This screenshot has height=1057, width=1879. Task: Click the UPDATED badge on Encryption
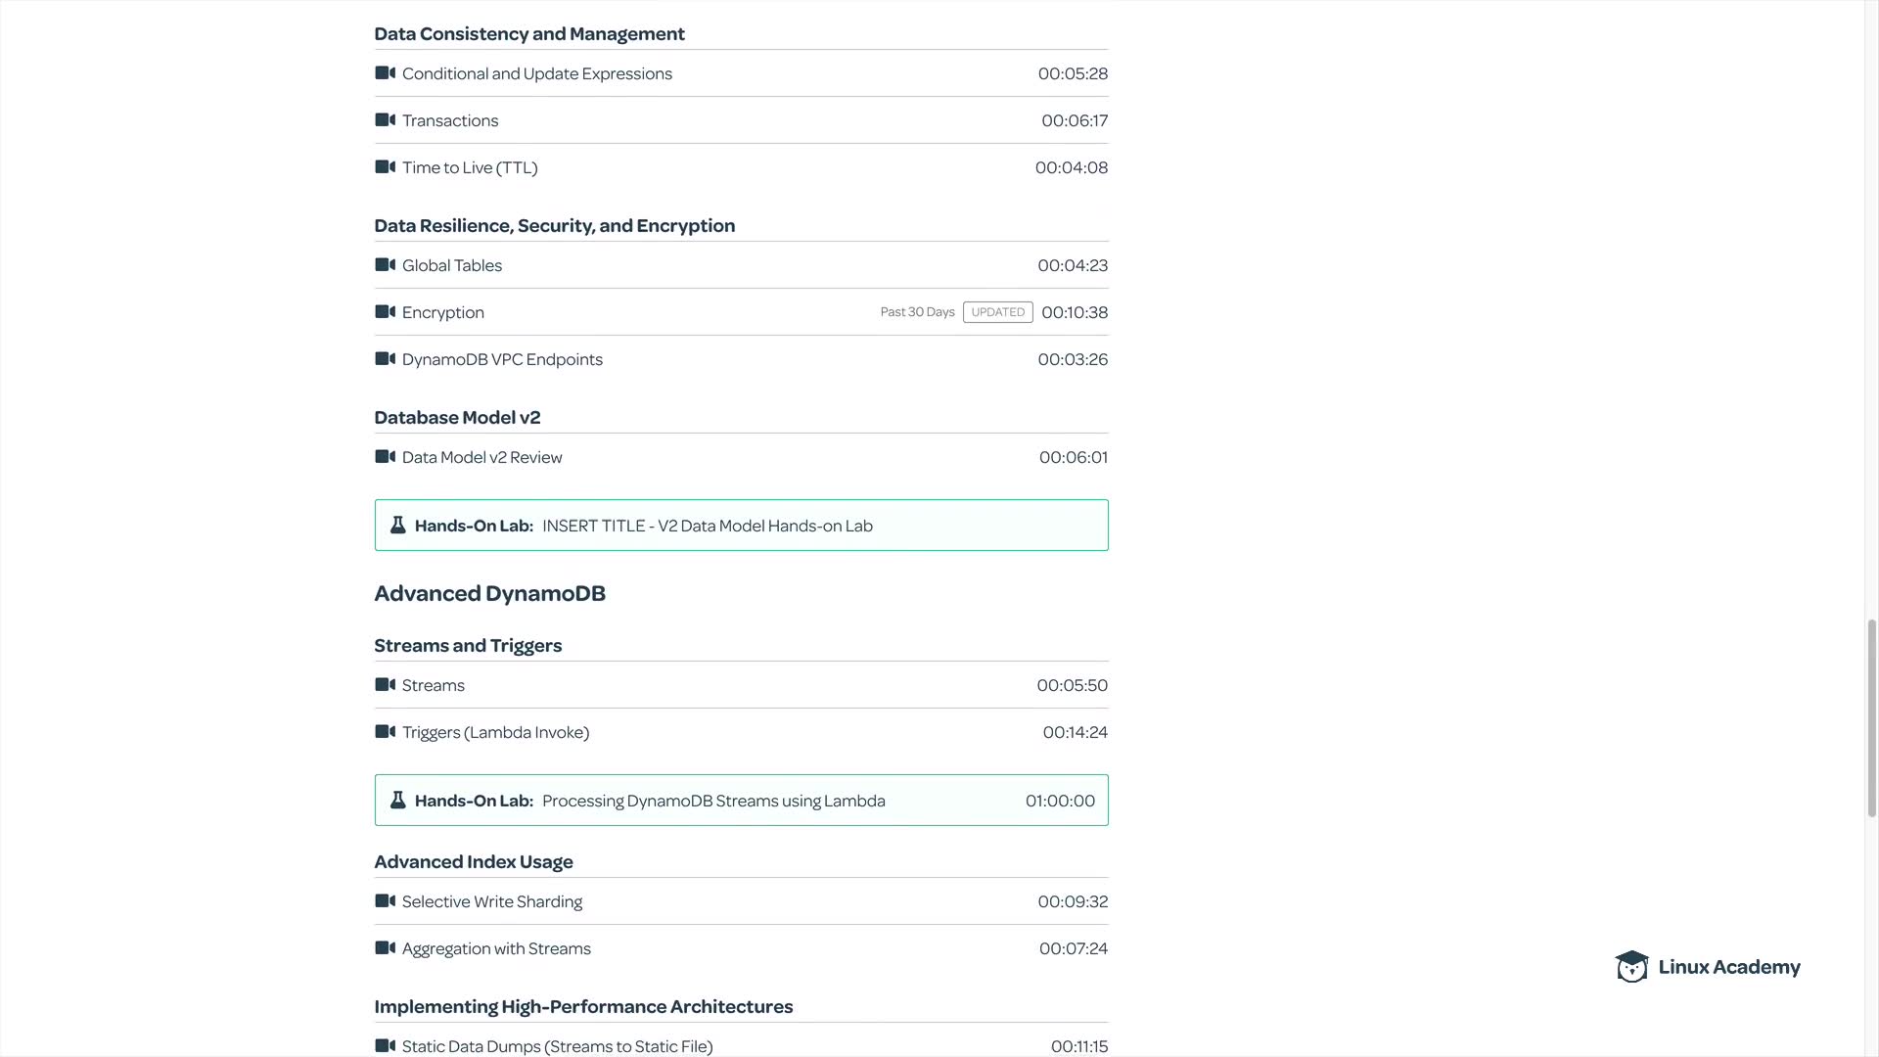pos(997,312)
